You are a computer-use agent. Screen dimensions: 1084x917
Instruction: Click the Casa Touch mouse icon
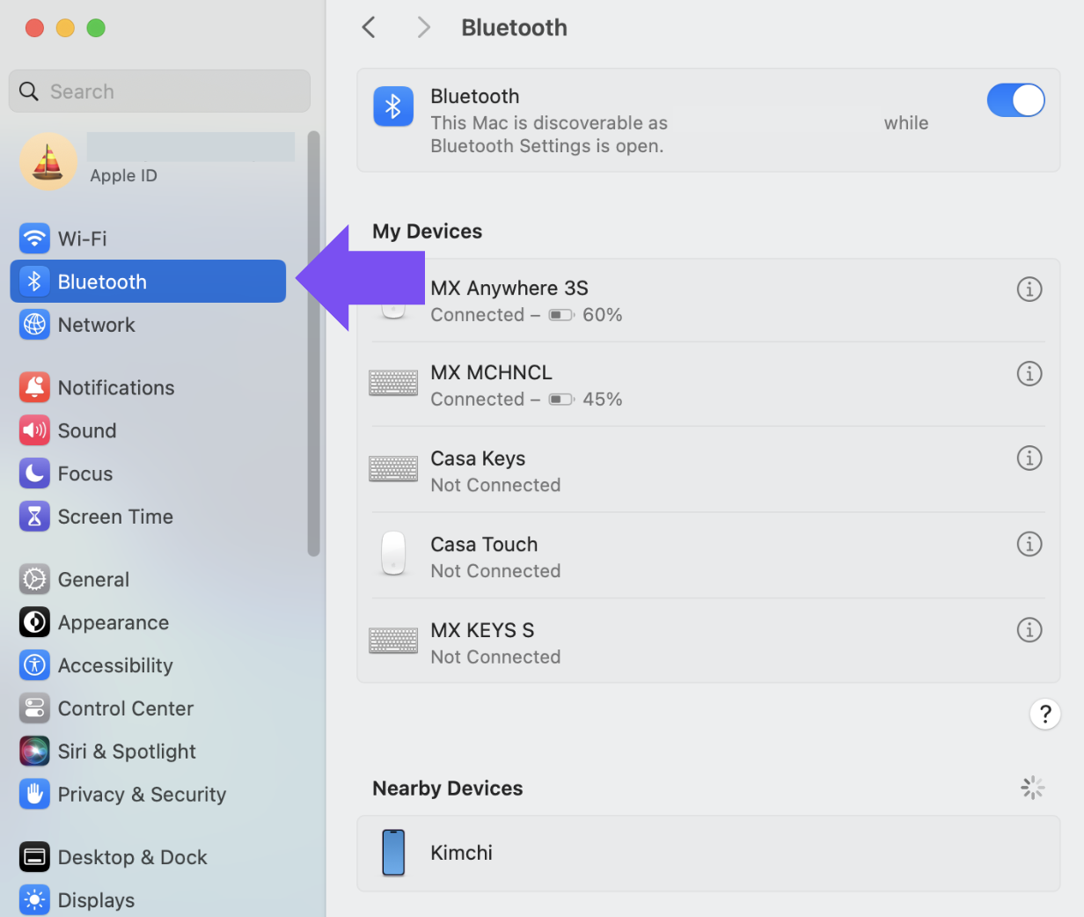[393, 554]
